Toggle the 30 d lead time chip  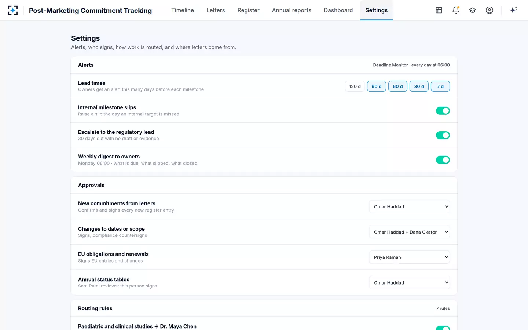pyautogui.click(x=419, y=86)
